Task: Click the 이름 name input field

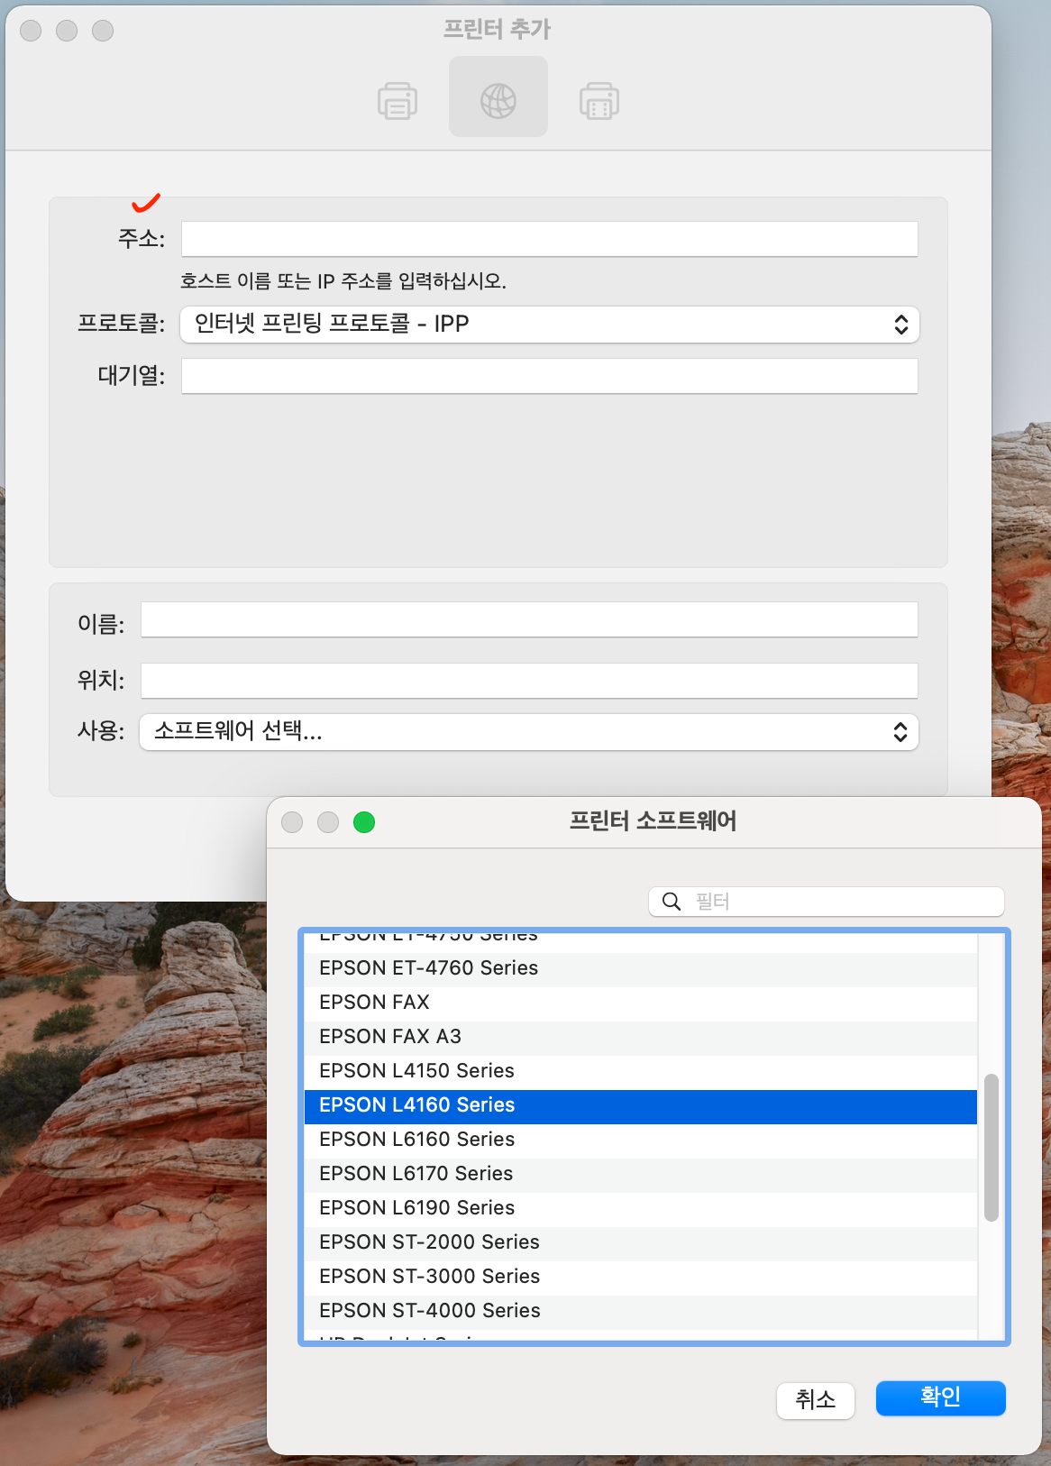Action: (529, 619)
